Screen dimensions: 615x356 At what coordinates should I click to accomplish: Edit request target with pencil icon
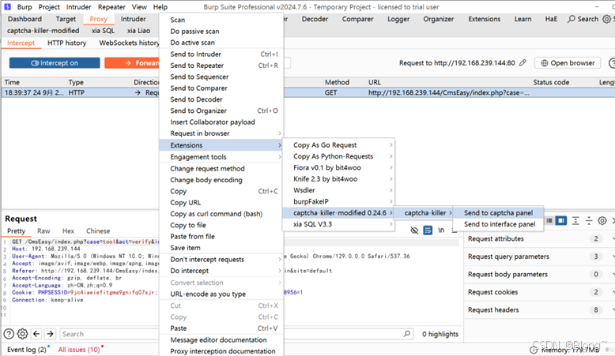(523, 62)
